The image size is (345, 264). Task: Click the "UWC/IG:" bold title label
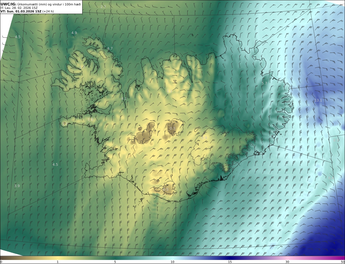[x=9, y=4]
